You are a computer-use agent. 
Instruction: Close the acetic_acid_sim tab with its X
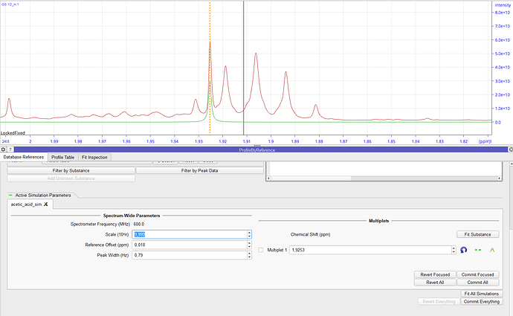click(45, 203)
